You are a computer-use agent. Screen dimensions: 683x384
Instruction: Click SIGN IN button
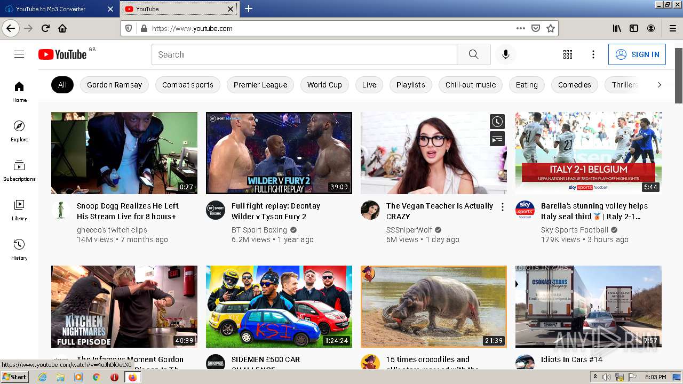coord(637,54)
